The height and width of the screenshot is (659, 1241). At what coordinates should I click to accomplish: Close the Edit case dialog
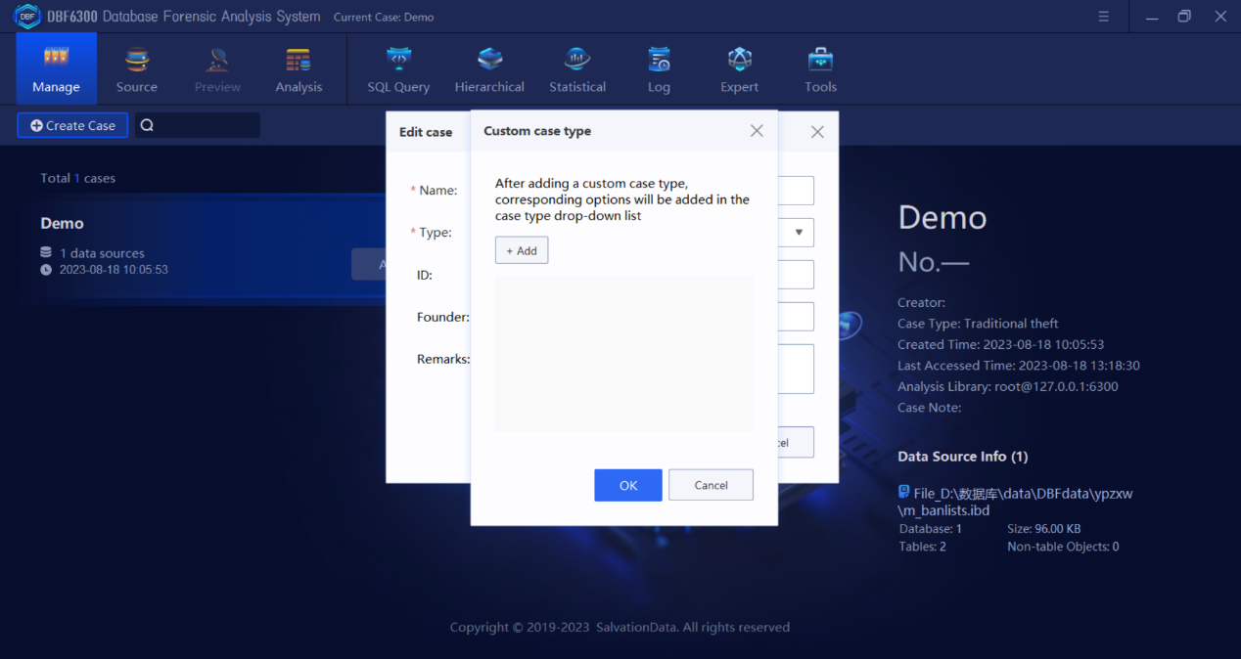[x=817, y=132]
